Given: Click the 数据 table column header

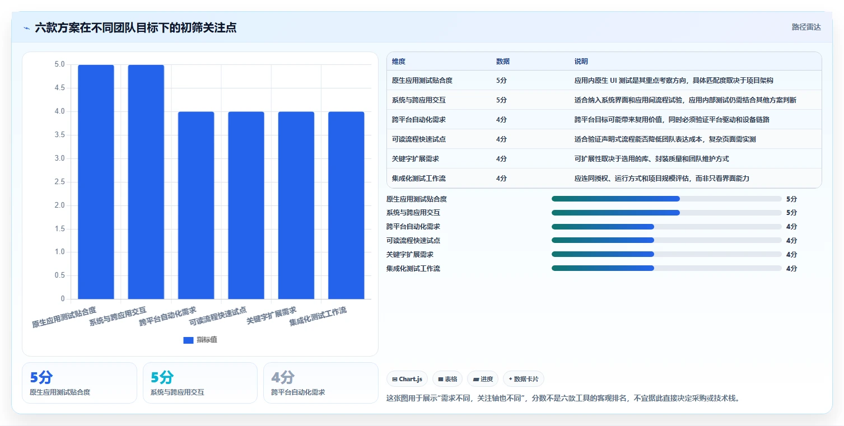Looking at the screenshot, I should (503, 62).
